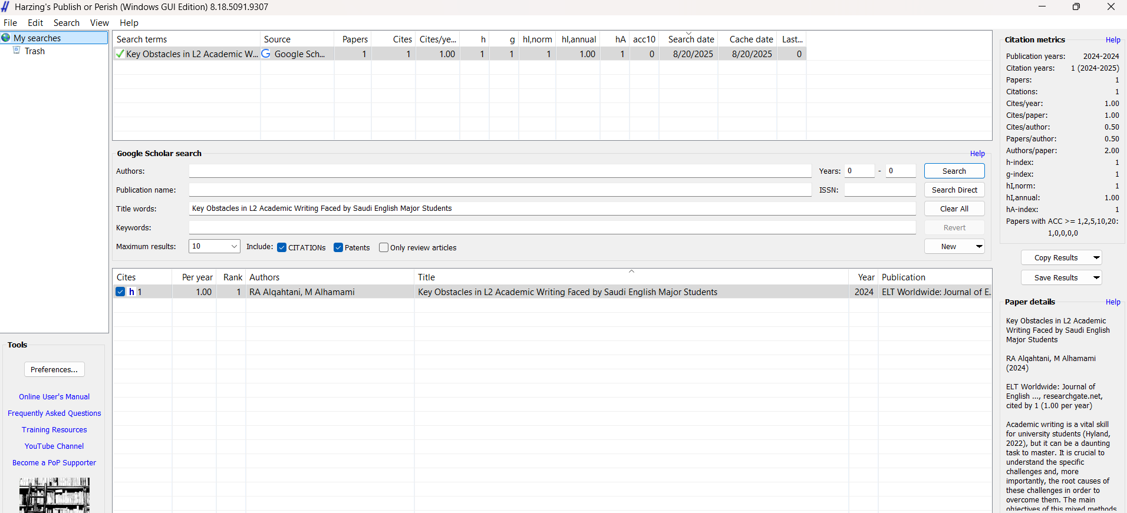1127x513 pixels.
Task: Click the Revert button
Action: 954,227
